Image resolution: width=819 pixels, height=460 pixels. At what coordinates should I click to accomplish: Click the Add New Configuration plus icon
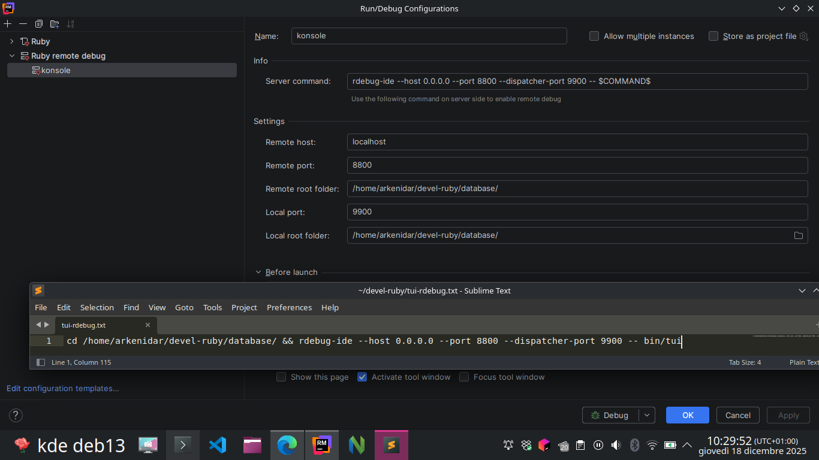point(8,24)
